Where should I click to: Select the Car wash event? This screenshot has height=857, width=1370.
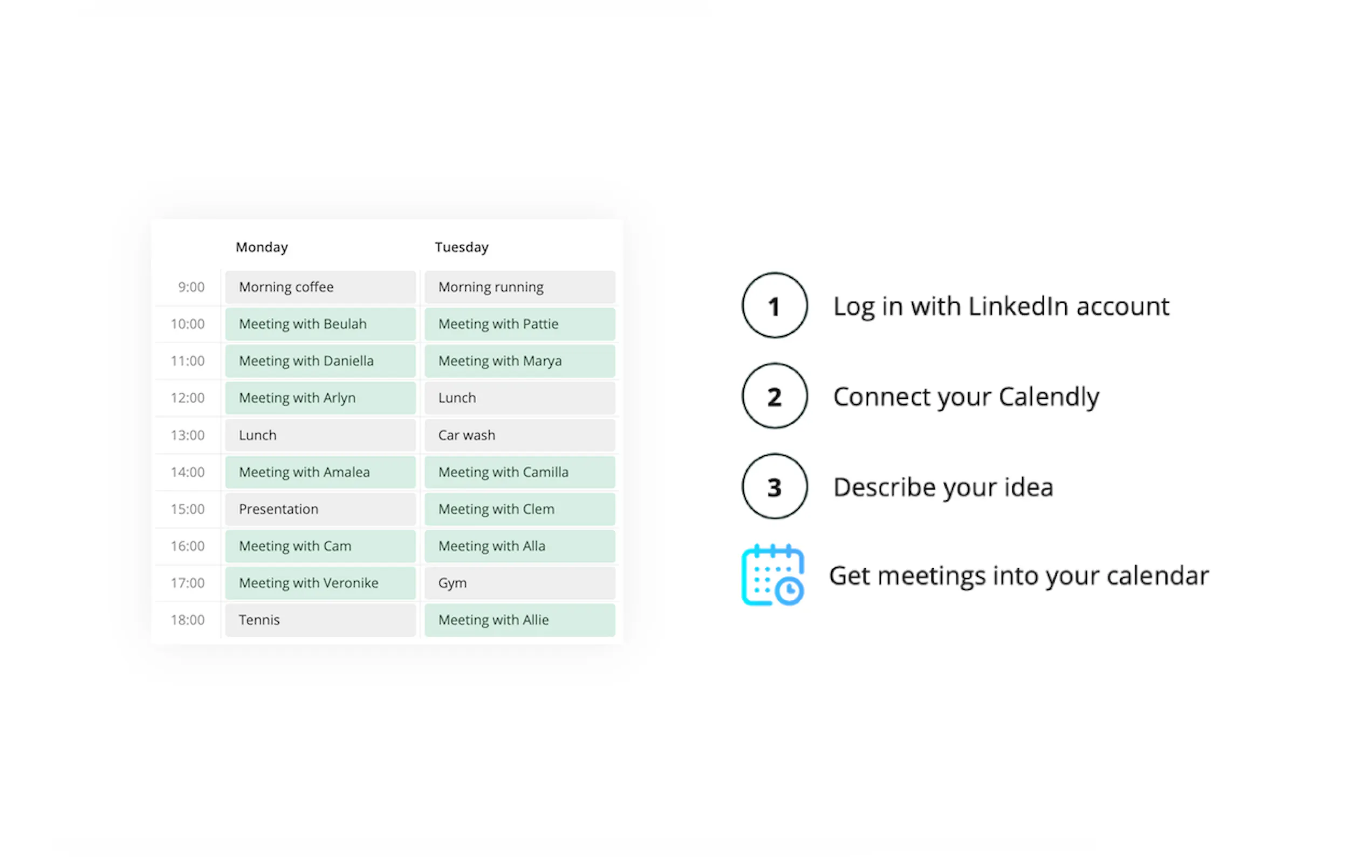(519, 436)
